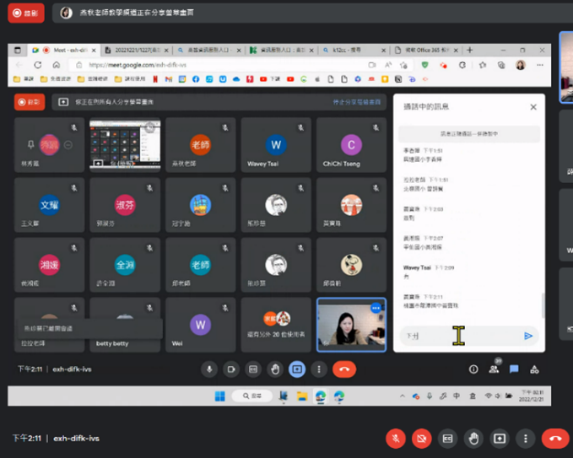Switch to the 20221221/1227 browser tab

(x=137, y=50)
